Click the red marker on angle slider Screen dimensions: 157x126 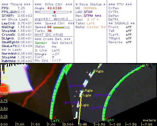point(55,12)
